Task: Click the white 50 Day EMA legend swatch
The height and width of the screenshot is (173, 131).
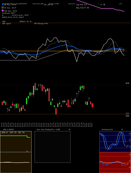Action: [x=3, y=8]
